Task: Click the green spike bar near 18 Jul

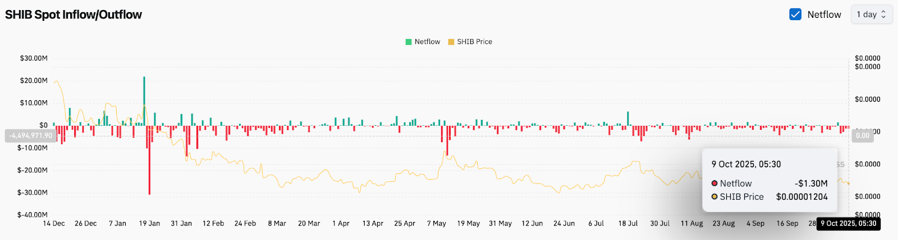Action: click(628, 118)
